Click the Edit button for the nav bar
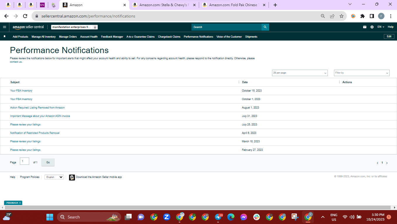 (x=389, y=36)
